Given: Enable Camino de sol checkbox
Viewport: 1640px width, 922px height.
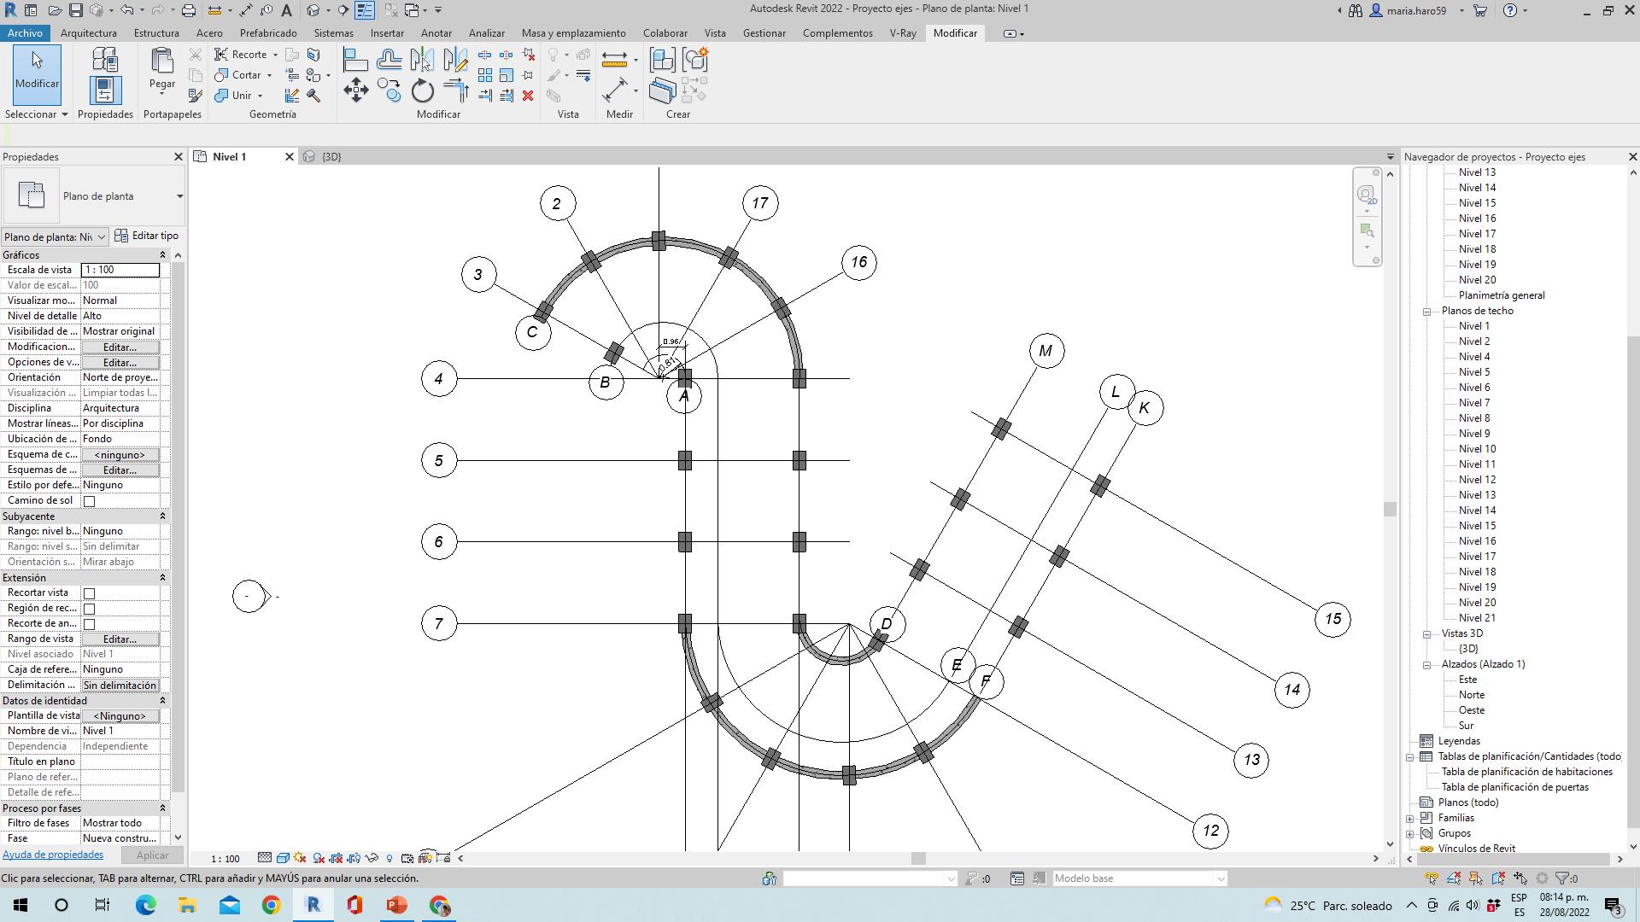Looking at the screenshot, I should 89,501.
